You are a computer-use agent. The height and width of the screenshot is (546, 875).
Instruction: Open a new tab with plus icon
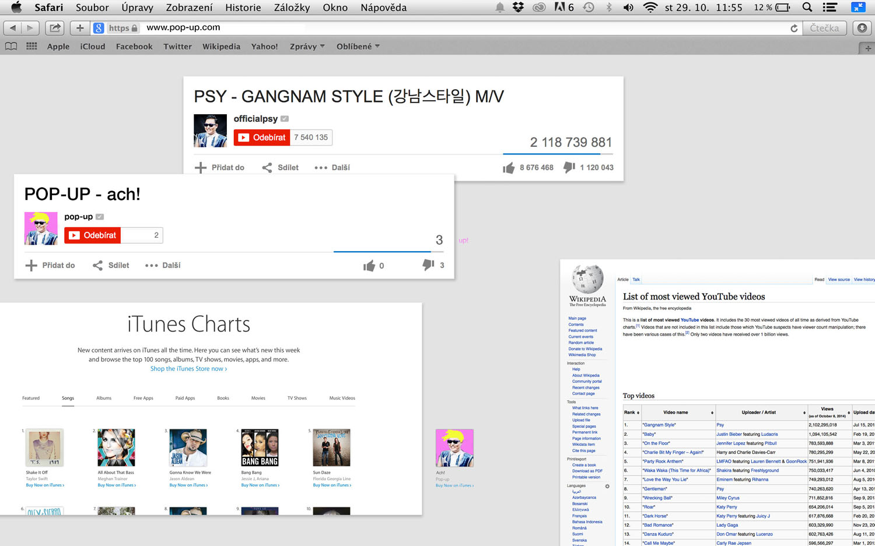click(x=868, y=48)
